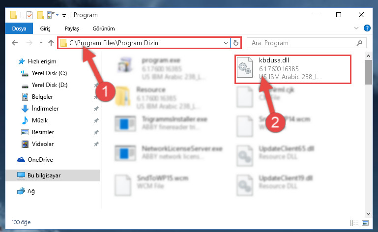Click the Properties checkmark quick access icon

click(29, 15)
